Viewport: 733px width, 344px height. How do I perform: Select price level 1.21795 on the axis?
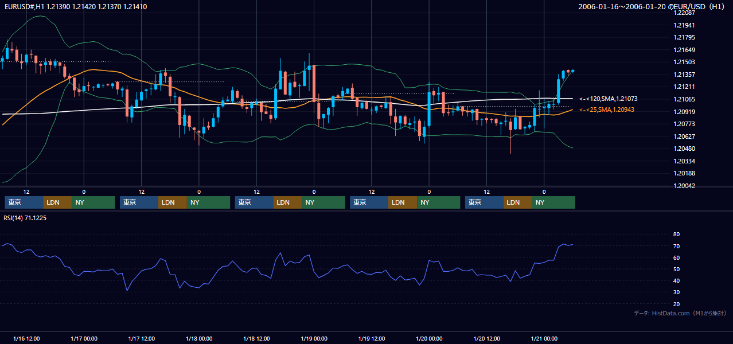(684, 37)
